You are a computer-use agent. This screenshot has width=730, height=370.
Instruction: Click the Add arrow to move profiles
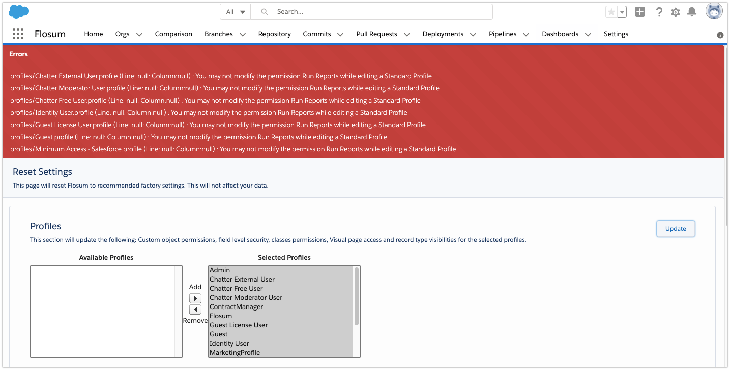195,298
